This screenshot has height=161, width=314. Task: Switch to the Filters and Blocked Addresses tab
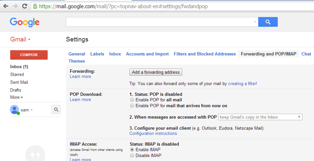point(204,54)
